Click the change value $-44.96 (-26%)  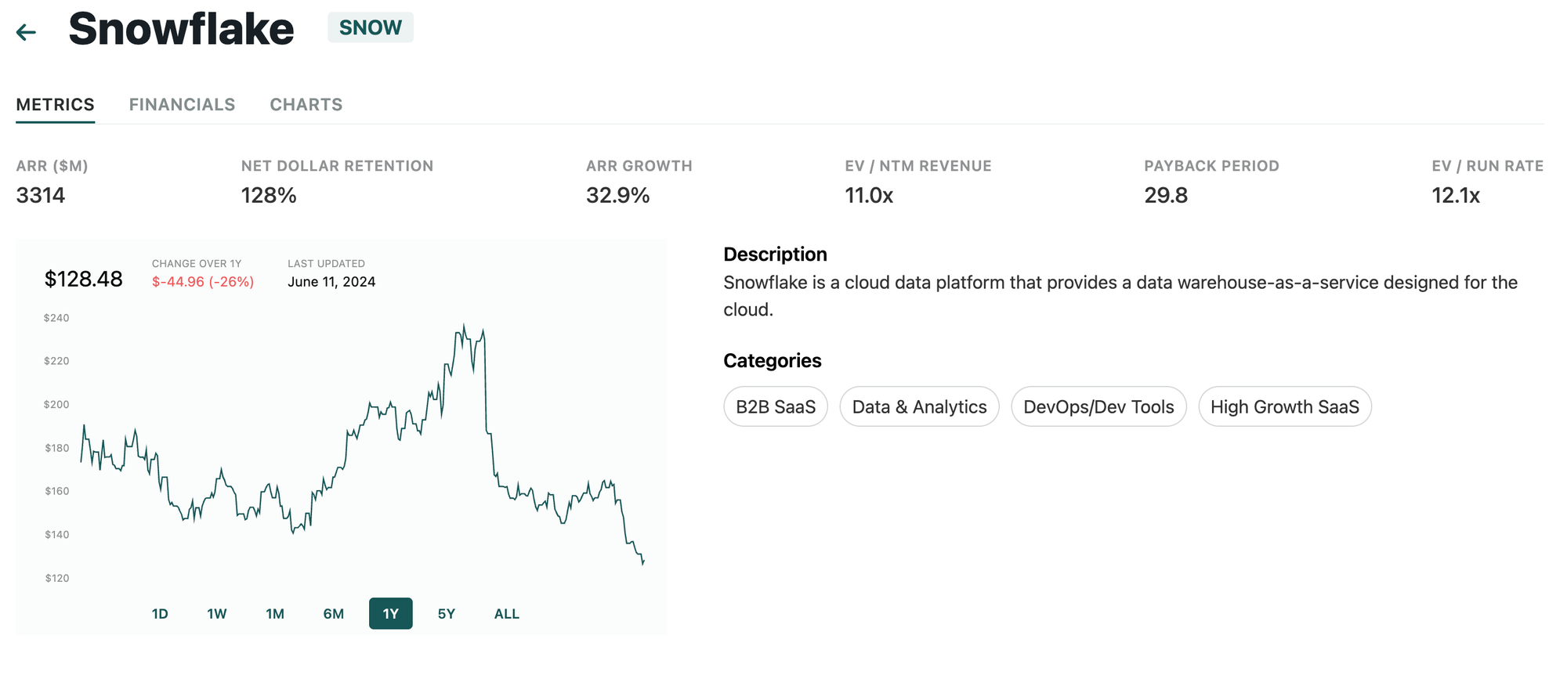pos(203,282)
